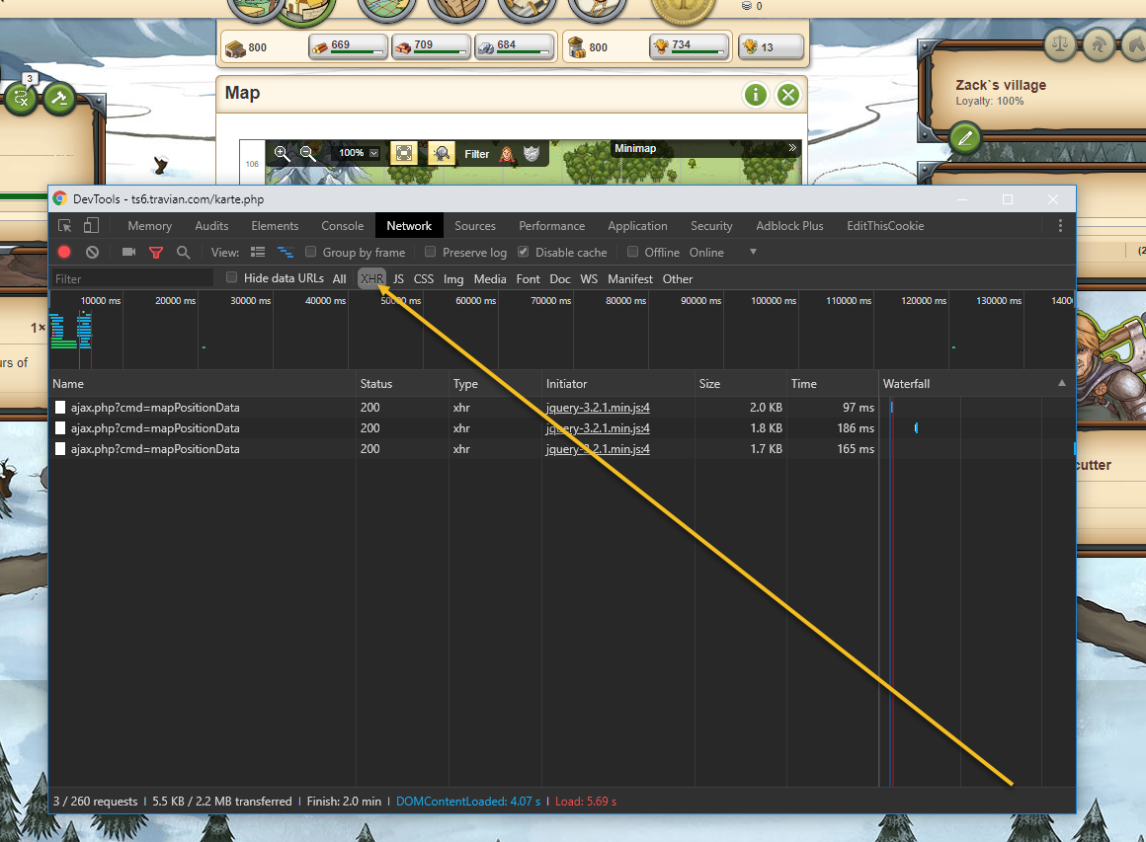Switch to the Sources tab
This screenshot has width=1146, height=842.
click(x=475, y=226)
